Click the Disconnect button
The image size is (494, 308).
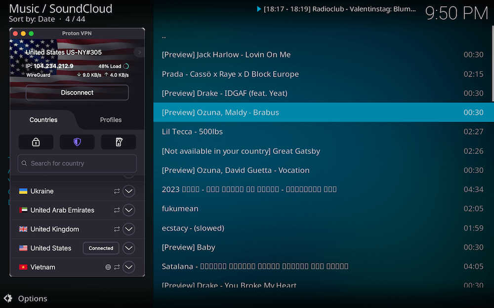[x=77, y=93]
